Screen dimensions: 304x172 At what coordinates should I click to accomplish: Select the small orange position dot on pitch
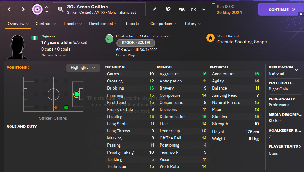click(56, 108)
